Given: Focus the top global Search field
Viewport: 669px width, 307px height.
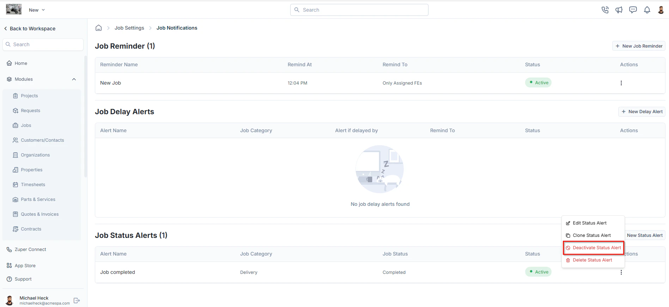Looking at the screenshot, I should (x=359, y=10).
